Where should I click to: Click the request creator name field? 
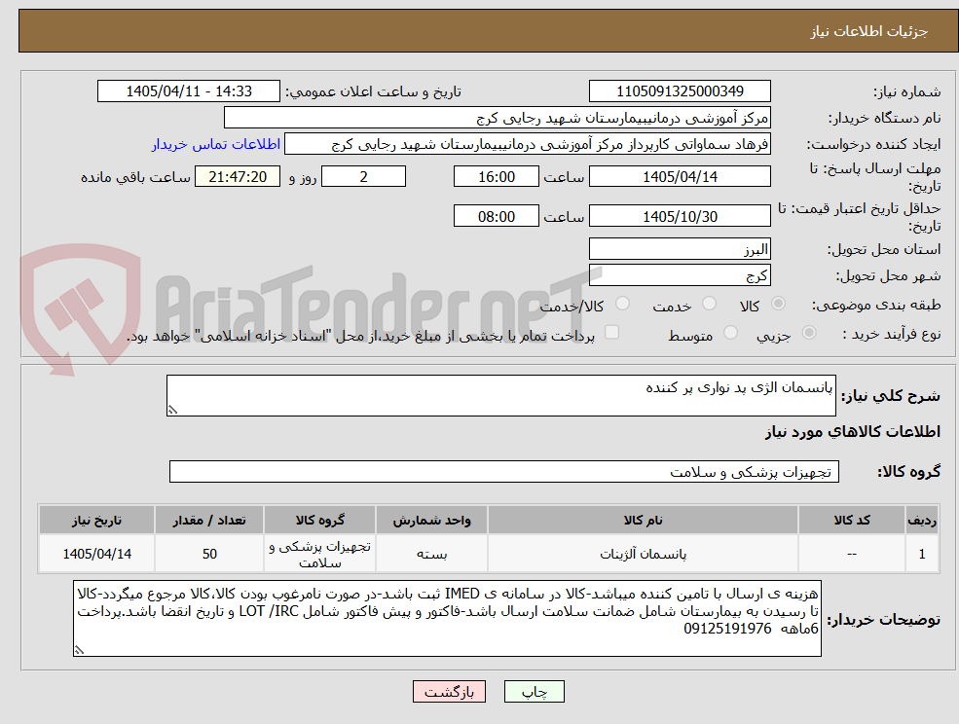(527, 144)
